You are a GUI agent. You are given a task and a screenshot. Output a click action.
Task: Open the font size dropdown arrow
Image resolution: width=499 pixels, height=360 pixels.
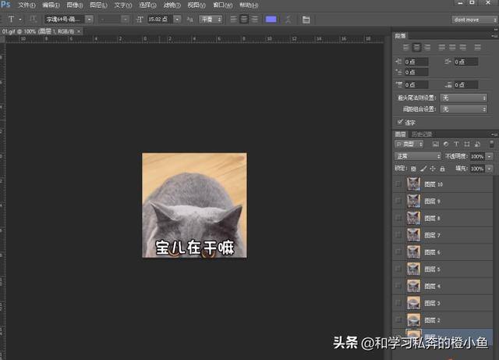pyautogui.click(x=177, y=19)
